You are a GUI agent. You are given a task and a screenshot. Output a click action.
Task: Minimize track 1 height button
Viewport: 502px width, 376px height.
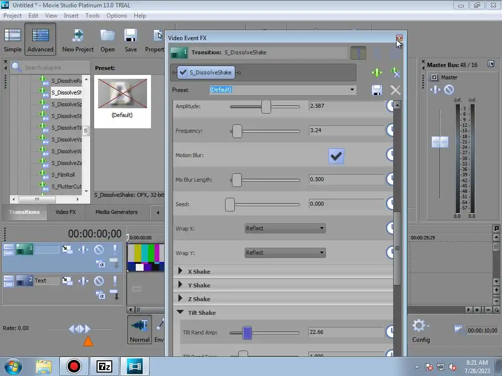click(x=9, y=247)
